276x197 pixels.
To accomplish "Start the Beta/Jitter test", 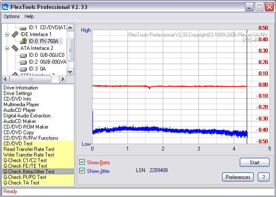I will pos(254,162).
